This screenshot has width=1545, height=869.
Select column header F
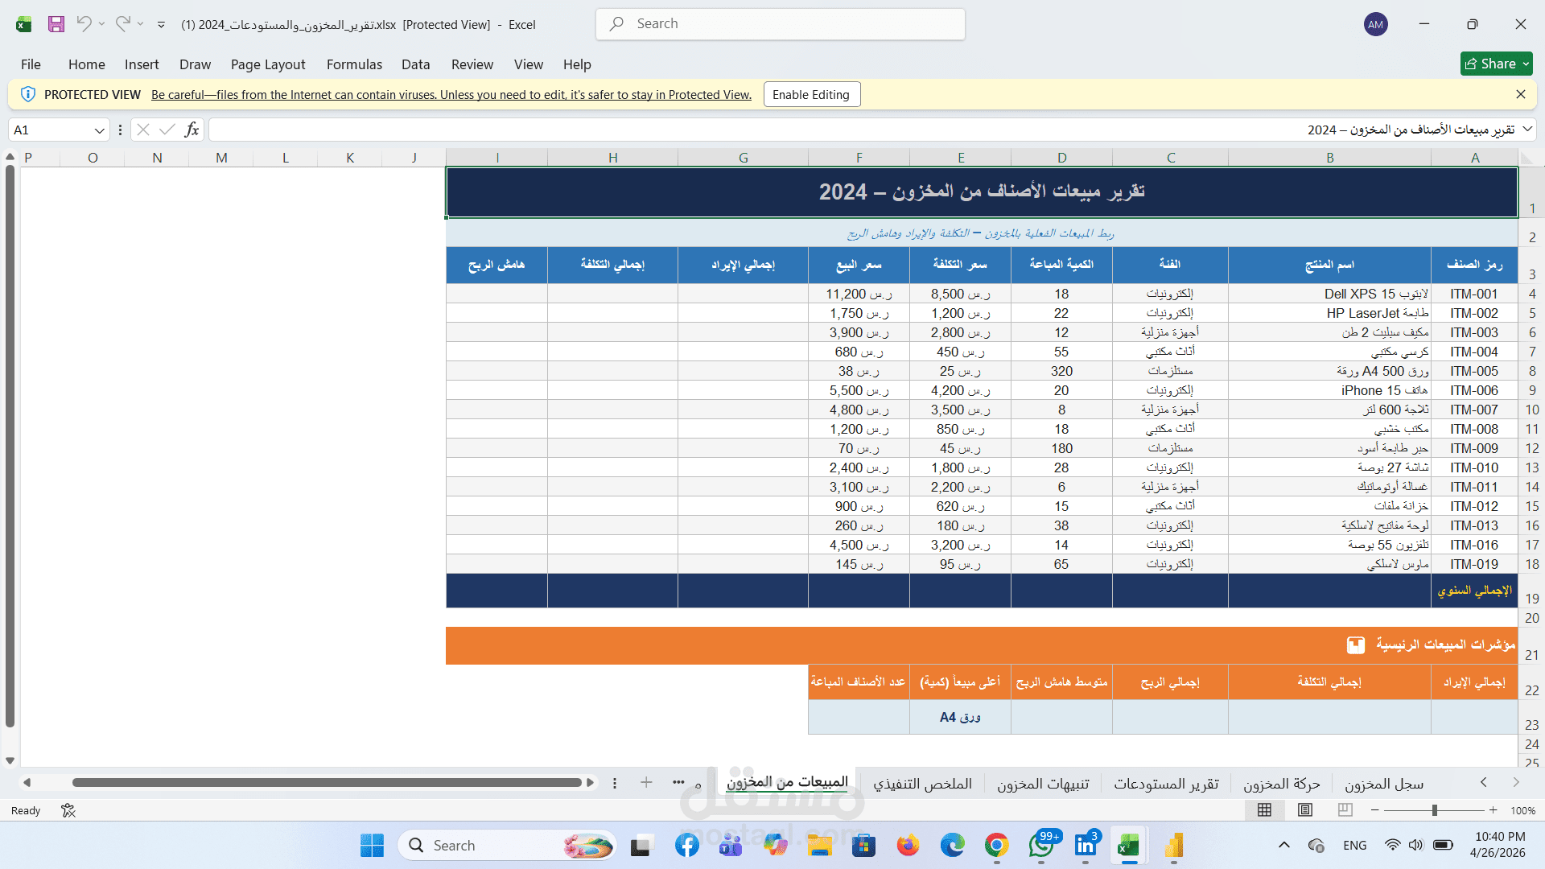tap(859, 158)
